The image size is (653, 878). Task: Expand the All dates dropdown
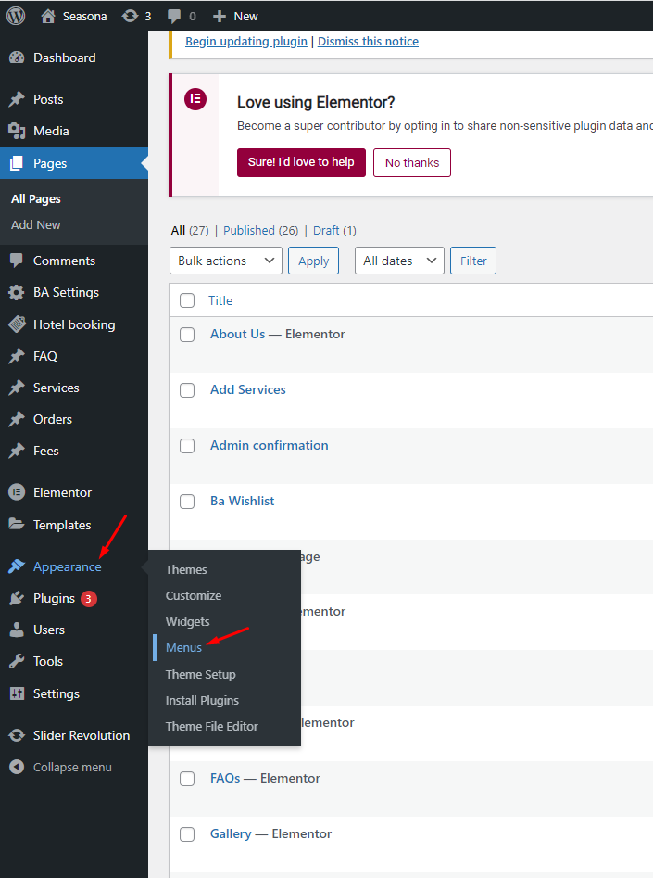point(399,261)
